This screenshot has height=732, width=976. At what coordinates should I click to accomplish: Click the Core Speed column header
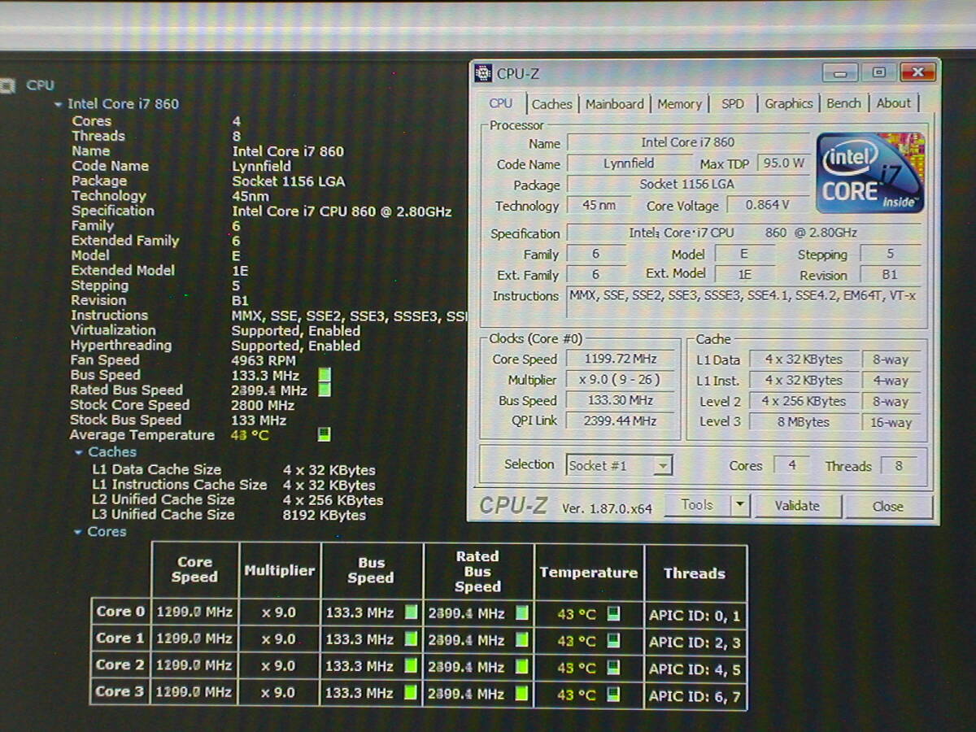(x=195, y=569)
